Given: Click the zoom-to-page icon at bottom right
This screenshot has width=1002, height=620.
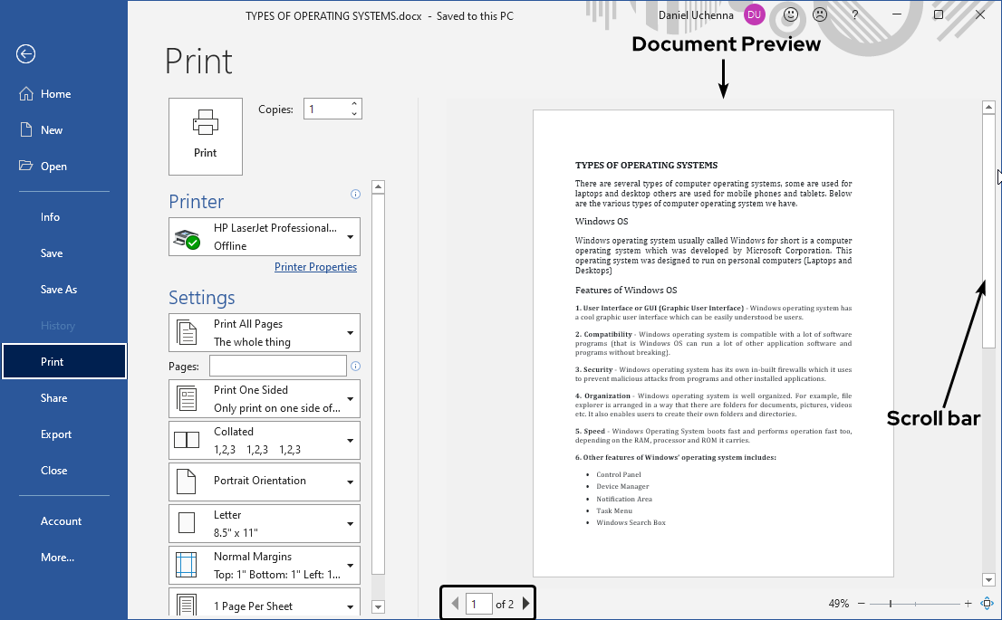Looking at the screenshot, I should point(988,603).
